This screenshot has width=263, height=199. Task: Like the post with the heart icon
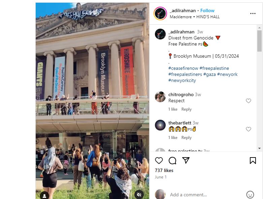click(159, 161)
